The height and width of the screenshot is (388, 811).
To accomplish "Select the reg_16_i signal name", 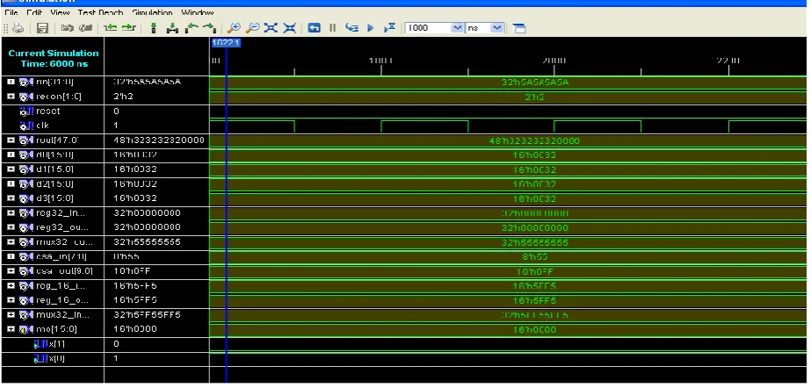I will click(60, 285).
